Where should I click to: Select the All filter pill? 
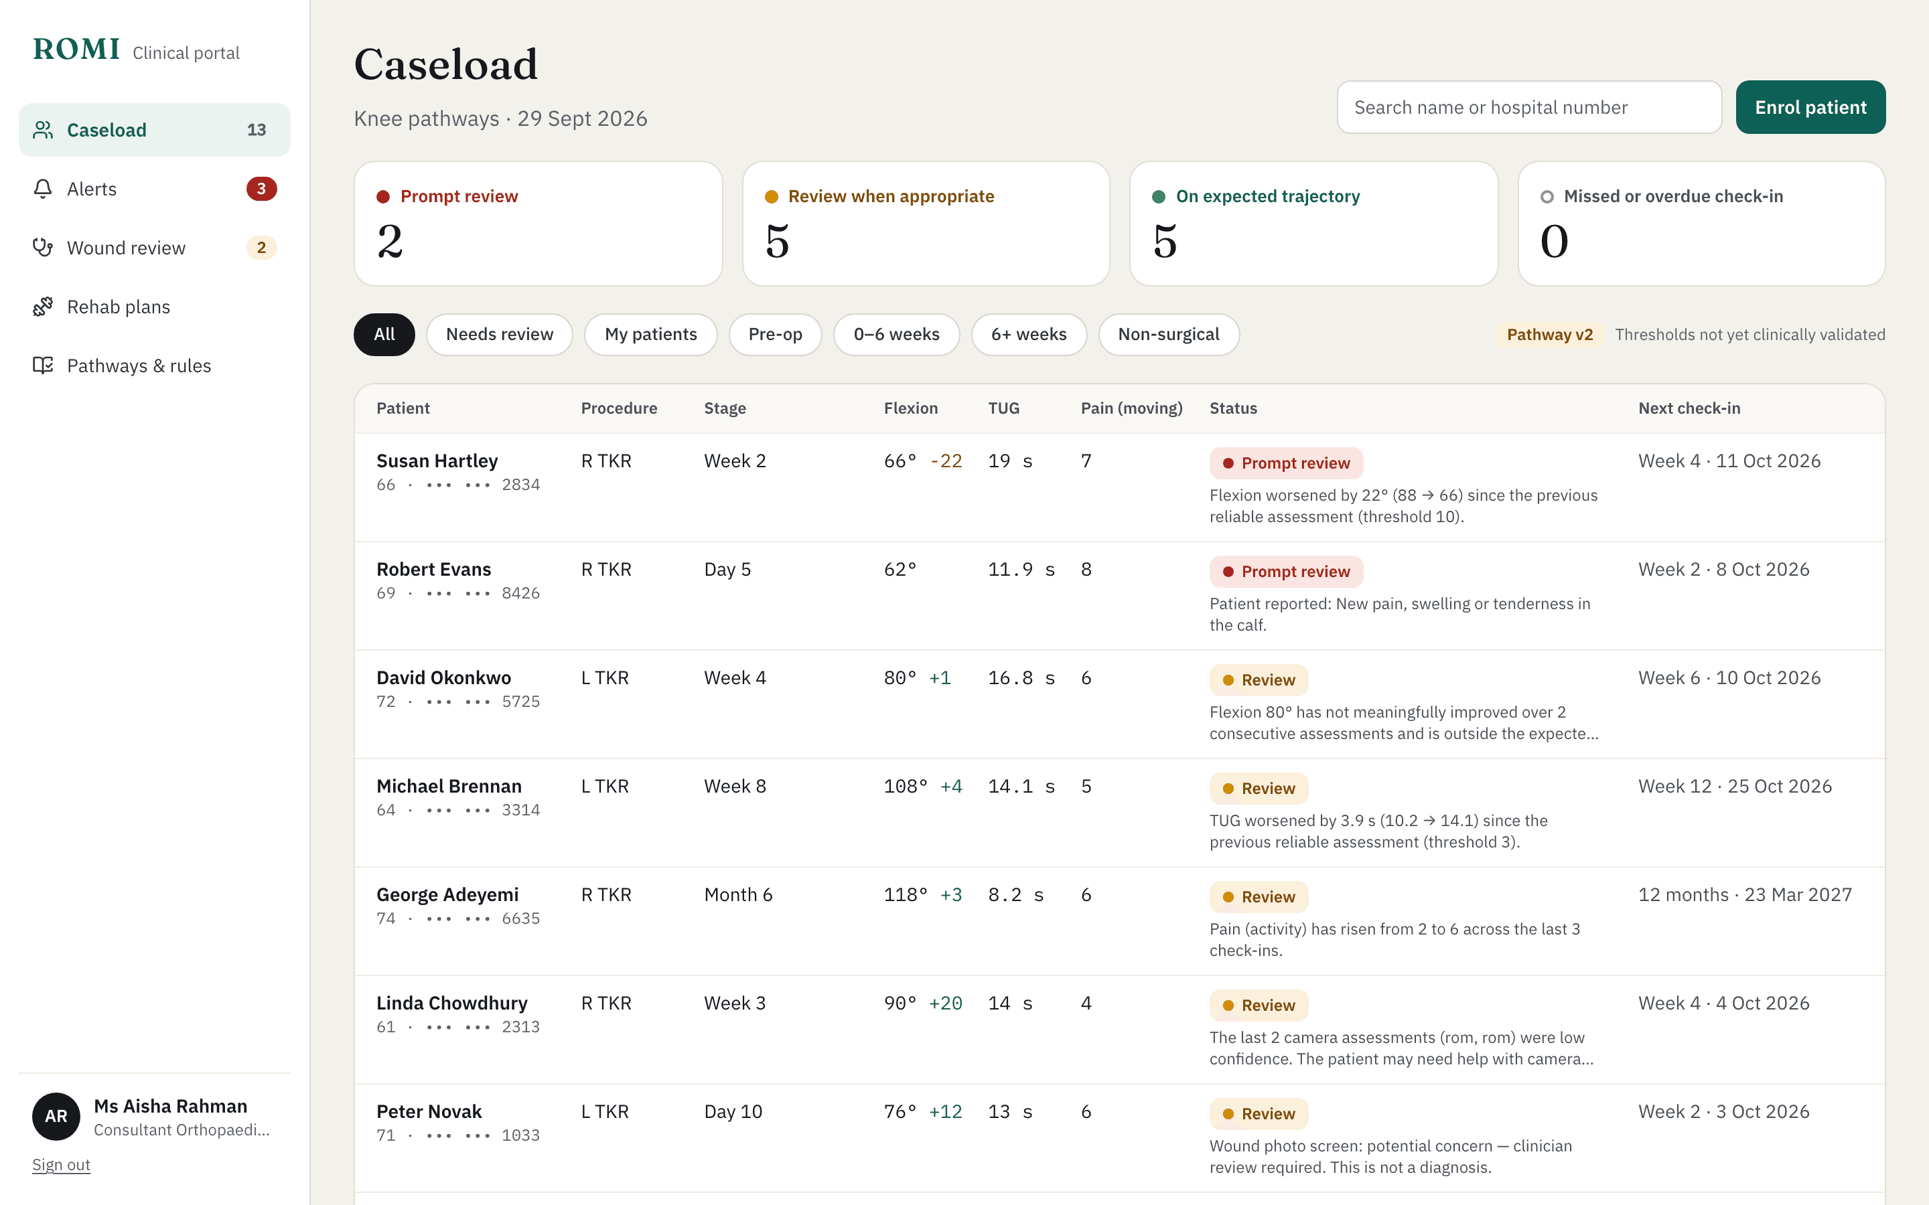(x=384, y=335)
